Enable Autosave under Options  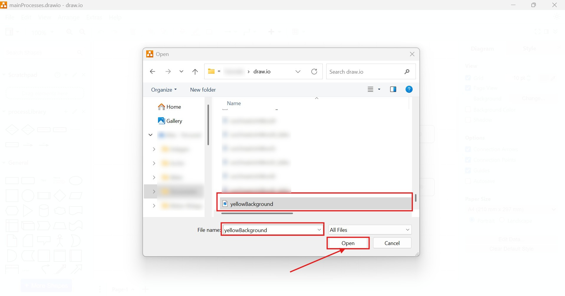pyautogui.click(x=468, y=181)
